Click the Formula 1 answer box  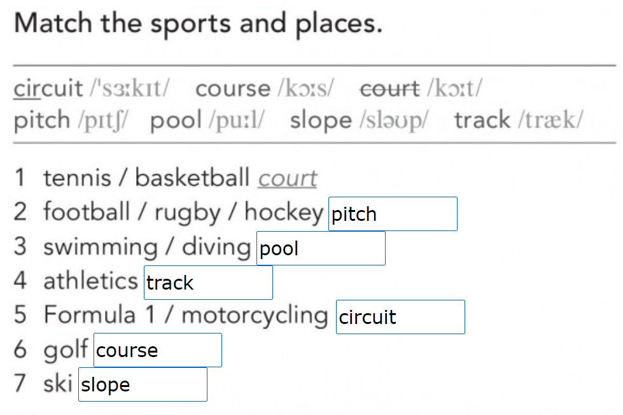[x=400, y=317]
